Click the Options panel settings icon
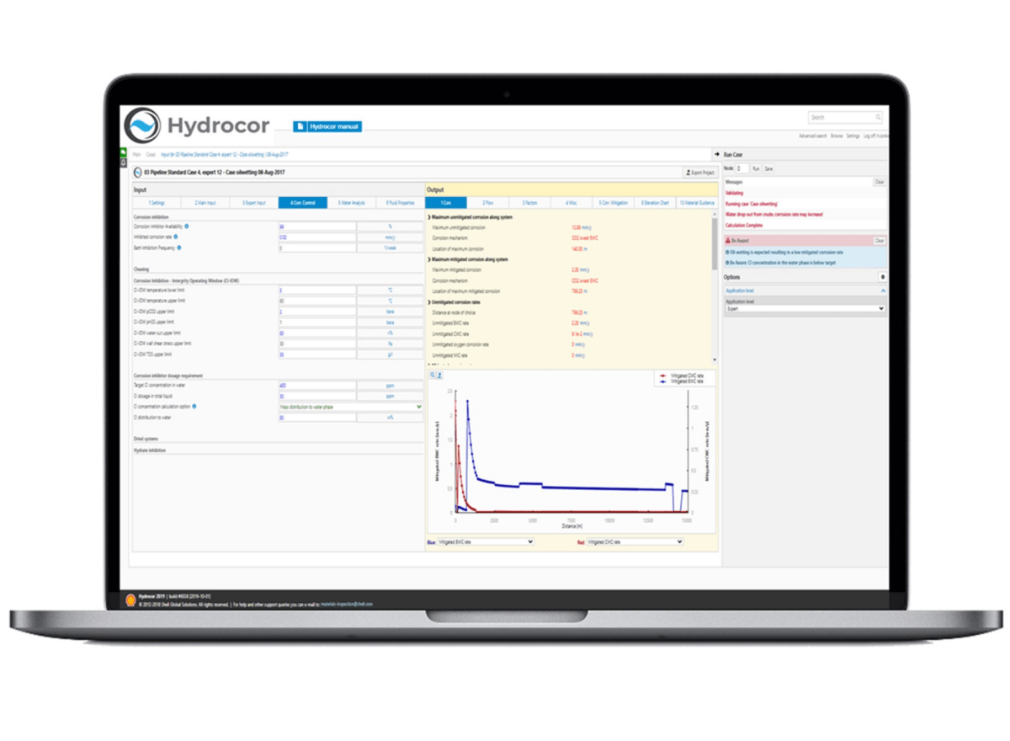1010x741 pixels. click(882, 277)
